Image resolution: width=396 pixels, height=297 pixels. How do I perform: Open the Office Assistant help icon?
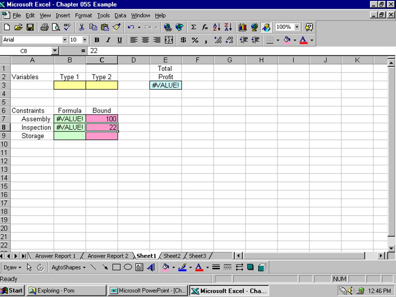point(309,27)
